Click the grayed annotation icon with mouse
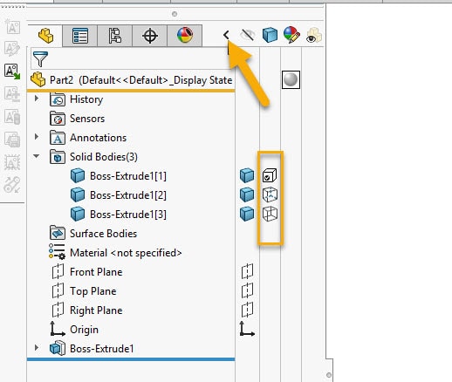Image resolution: width=452 pixels, height=382 pixels. click(12, 117)
